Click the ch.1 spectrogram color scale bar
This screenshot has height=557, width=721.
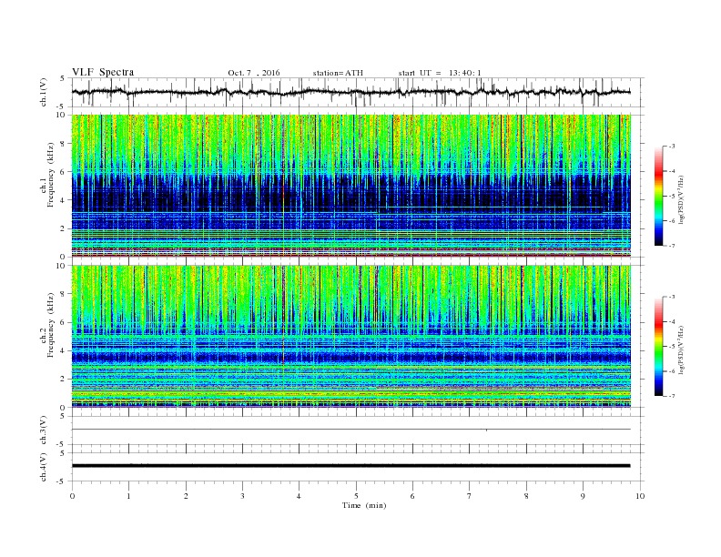pyautogui.click(x=659, y=197)
